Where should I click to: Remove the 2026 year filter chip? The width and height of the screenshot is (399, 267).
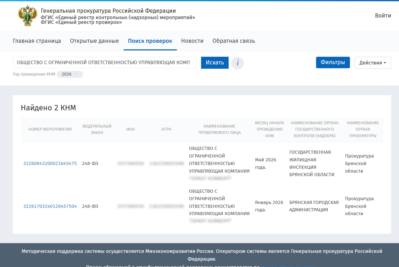(x=77, y=74)
